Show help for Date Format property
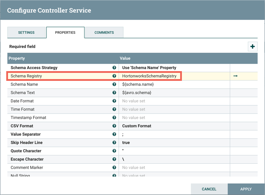Screen dimensions: 265x195 pyautogui.click(x=114, y=101)
